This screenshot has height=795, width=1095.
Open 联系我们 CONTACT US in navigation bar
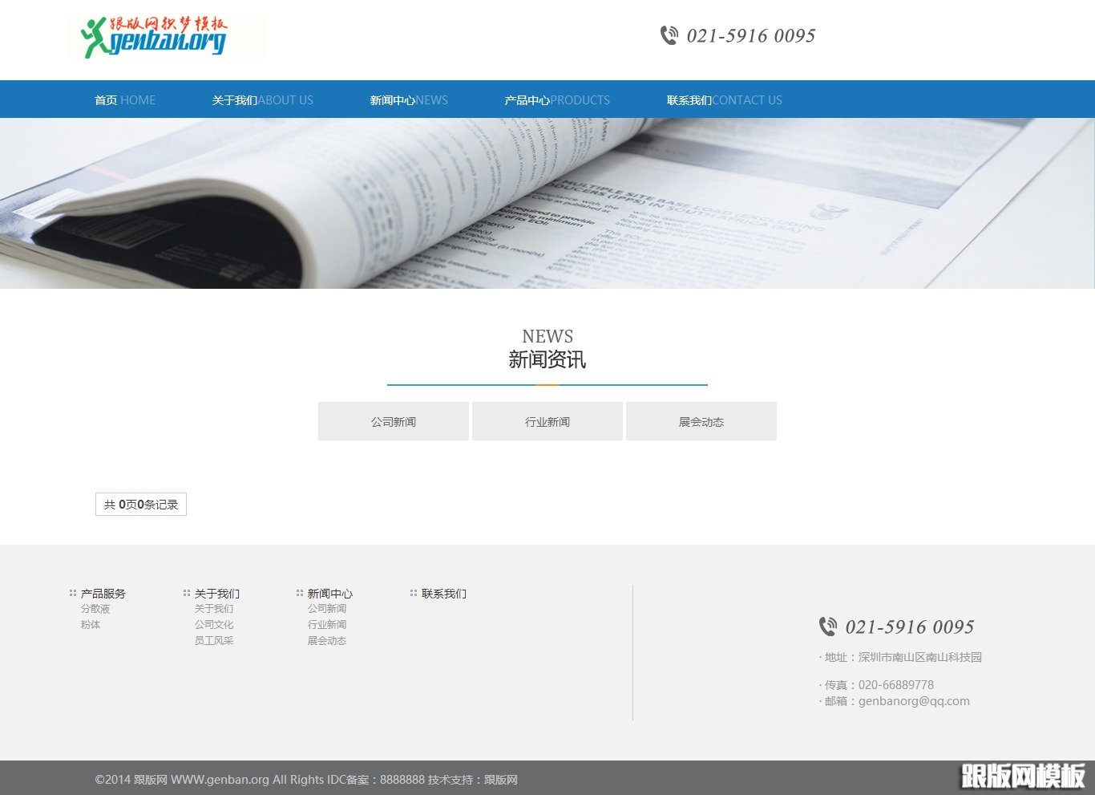(x=725, y=100)
